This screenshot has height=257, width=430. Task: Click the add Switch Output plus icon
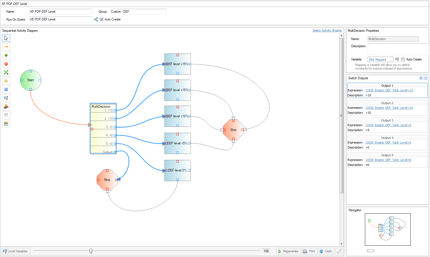pyautogui.click(x=421, y=78)
